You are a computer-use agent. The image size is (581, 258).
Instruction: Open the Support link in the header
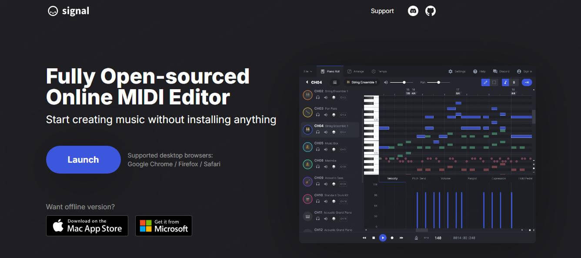(382, 11)
